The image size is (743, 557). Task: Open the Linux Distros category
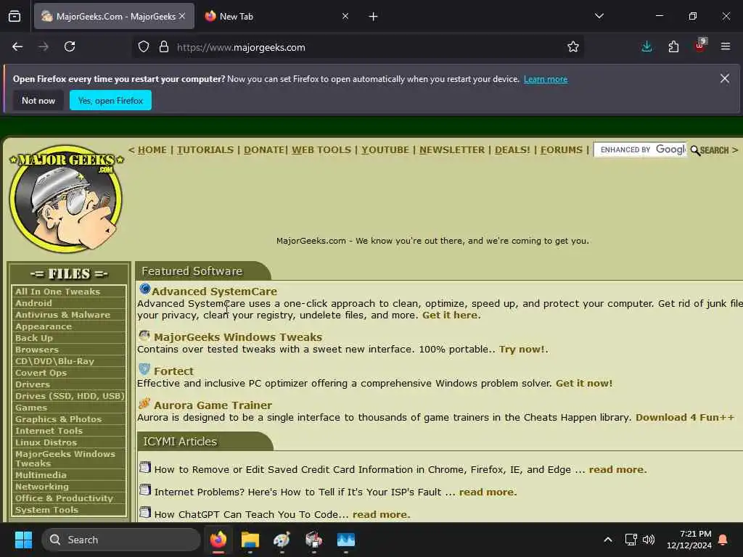(x=46, y=442)
